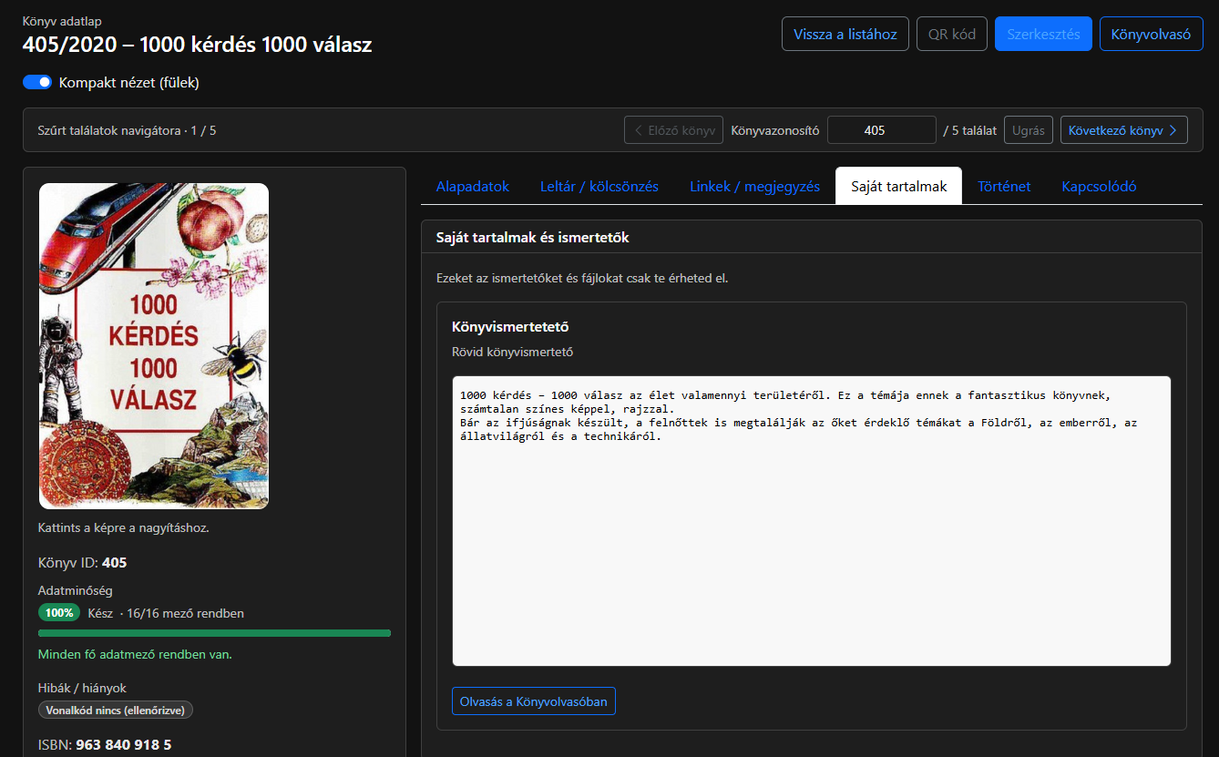
Task: Open the QR kód button
Action: pos(952,34)
